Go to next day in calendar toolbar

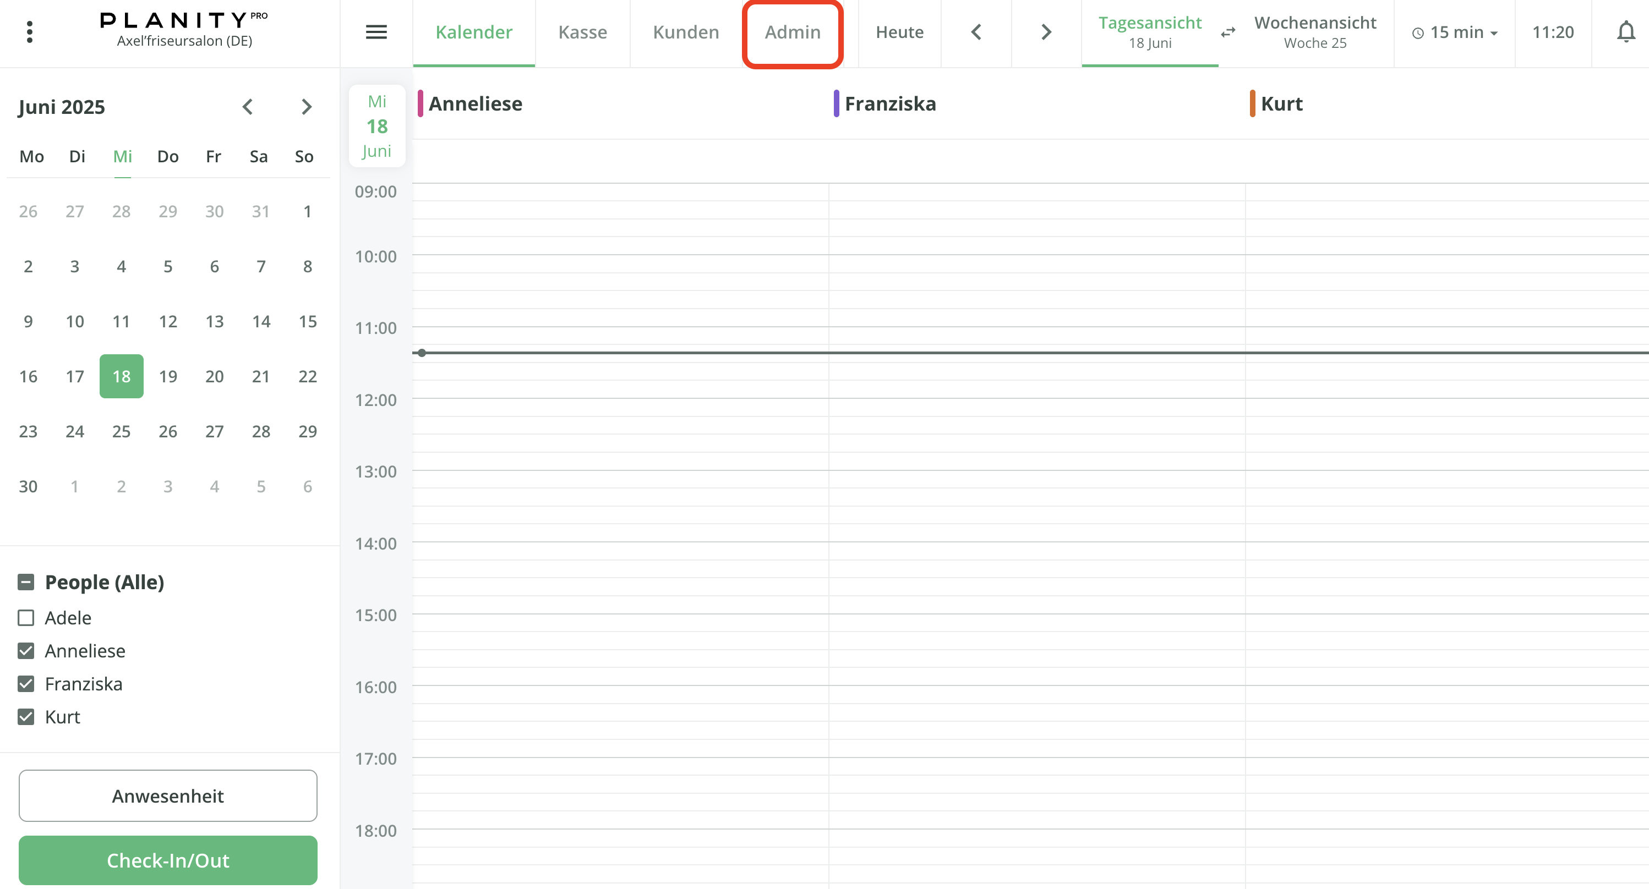click(1046, 32)
